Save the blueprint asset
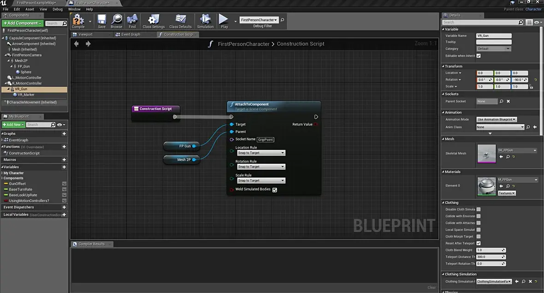The height and width of the screenshot is (293, 544). coord(101,22)
